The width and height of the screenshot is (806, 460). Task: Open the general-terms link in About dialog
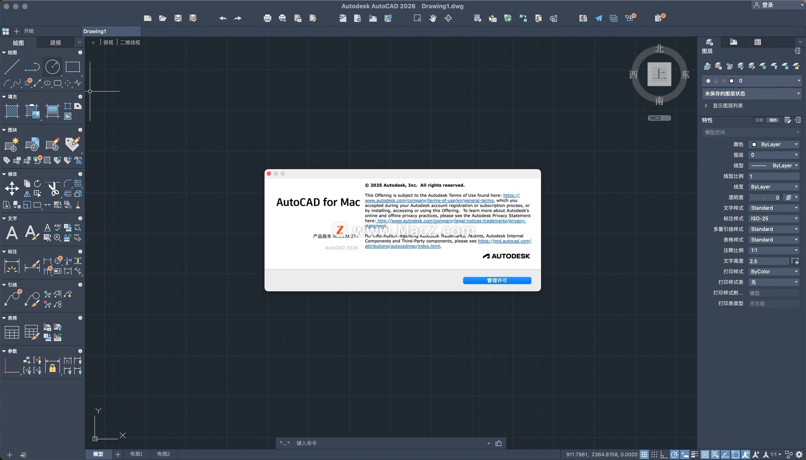(429, 201)
